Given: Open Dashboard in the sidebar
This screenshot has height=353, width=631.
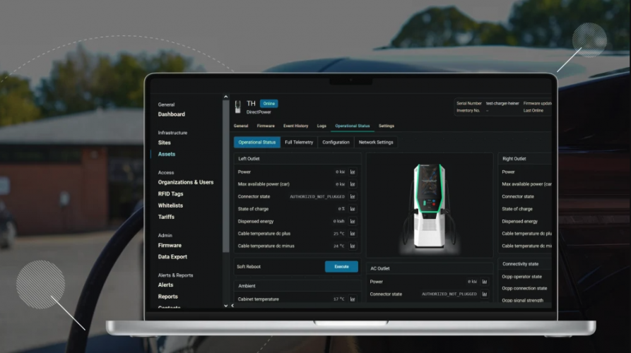Looking at the screenshot, I should coord(172,114).
